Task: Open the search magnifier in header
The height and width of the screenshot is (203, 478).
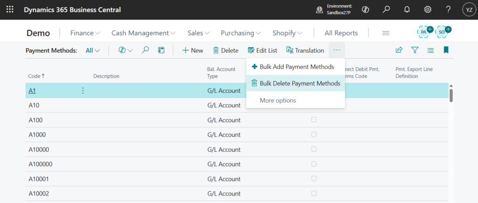Action: [x=387, y=10]
